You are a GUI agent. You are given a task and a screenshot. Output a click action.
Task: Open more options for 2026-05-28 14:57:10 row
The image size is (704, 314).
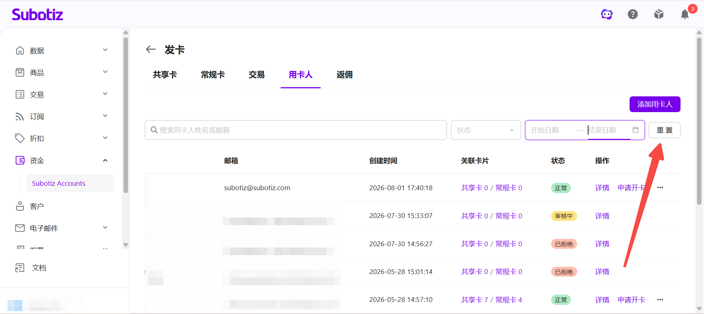660,300
